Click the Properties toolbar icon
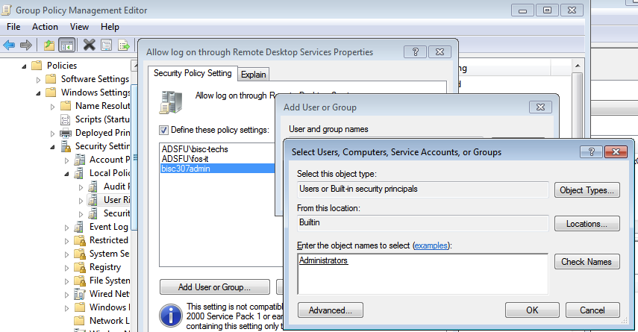Viewport: 638px width, 332px height. click(106, 45)
